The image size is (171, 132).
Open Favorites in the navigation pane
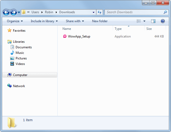(19, 31)
